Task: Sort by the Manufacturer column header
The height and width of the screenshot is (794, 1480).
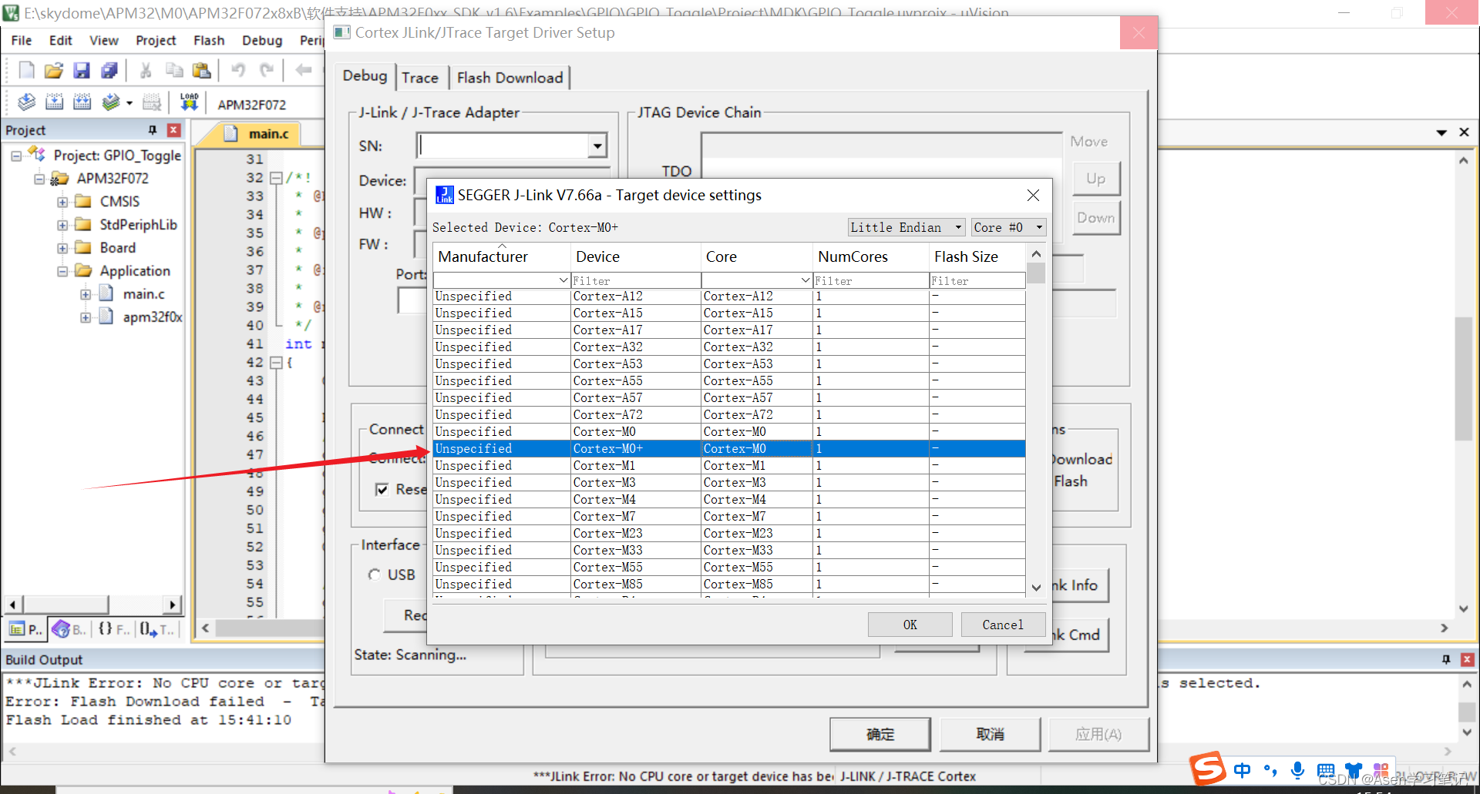Action: tap(501, 257)
